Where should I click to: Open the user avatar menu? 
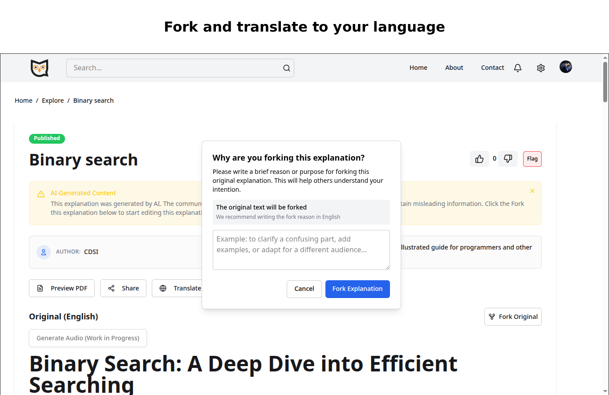[566, 67]
